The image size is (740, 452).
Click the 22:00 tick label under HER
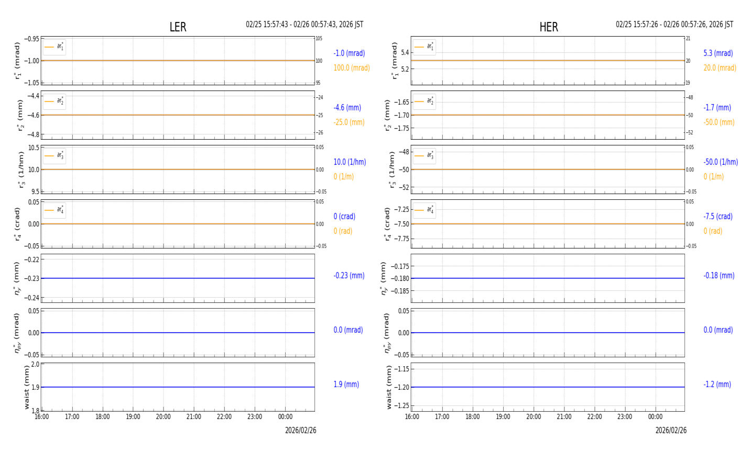[x=594, y=417]
